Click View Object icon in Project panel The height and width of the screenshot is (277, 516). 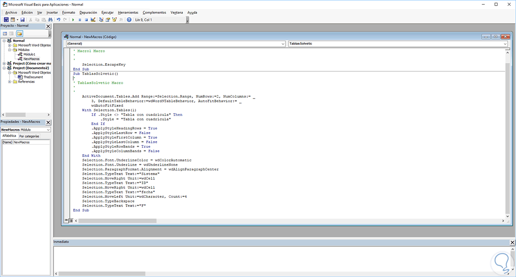[x=12, y=33]
